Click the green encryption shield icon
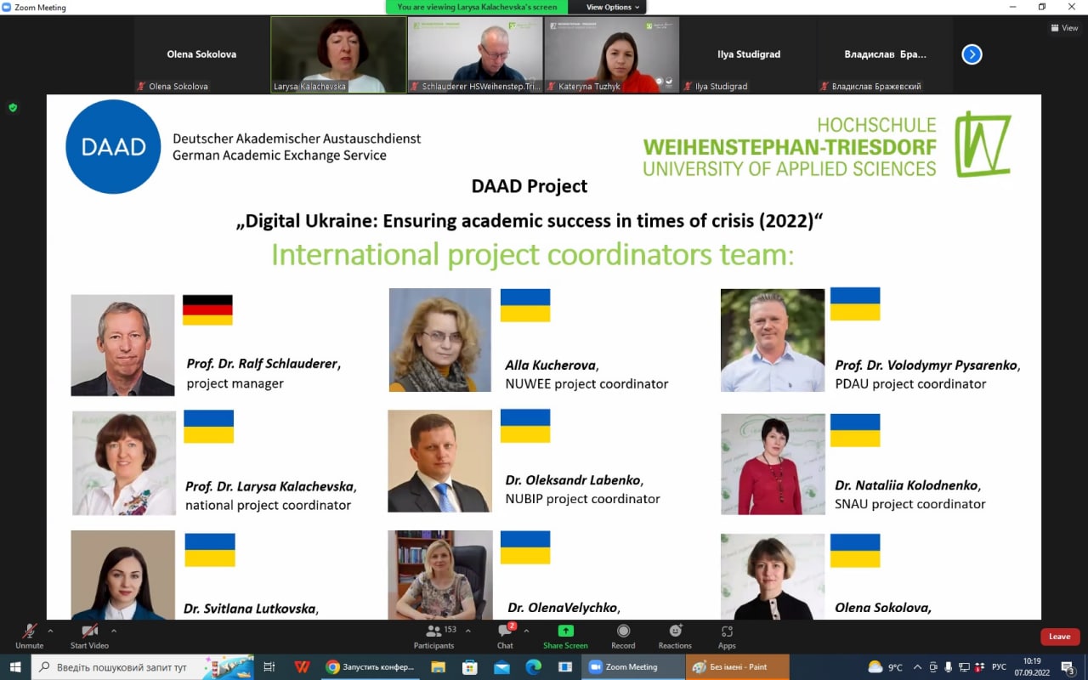Image resolution: width=1088 pixels, height=680 pixels. tap(13, 108)
